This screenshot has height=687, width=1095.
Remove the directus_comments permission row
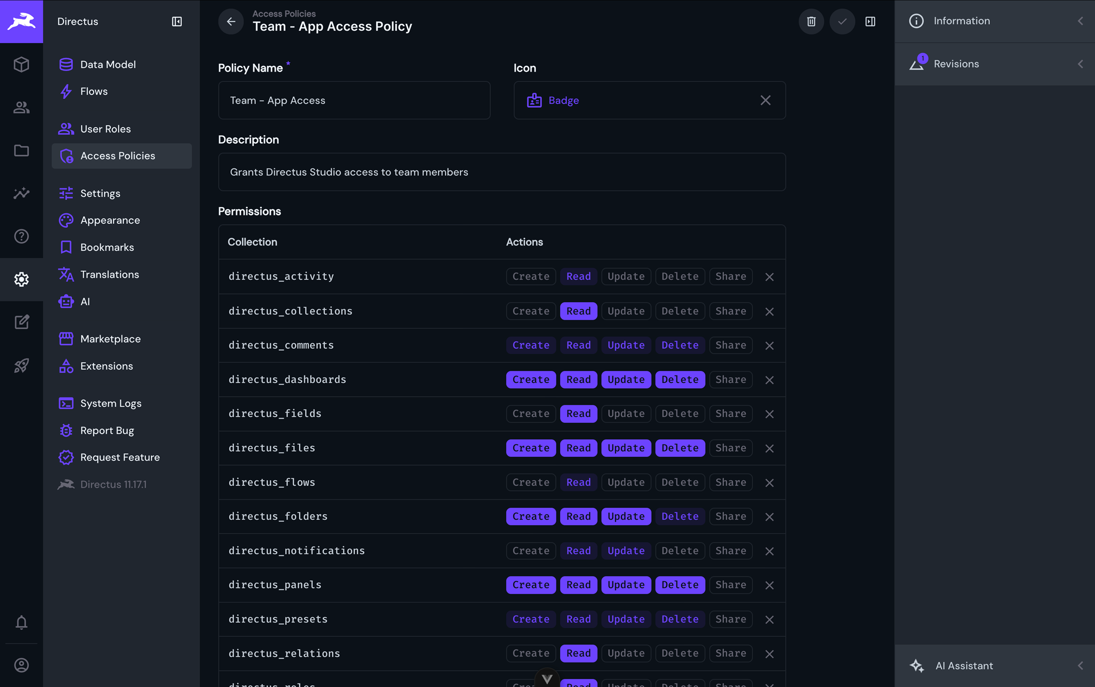tap(769, 346)
